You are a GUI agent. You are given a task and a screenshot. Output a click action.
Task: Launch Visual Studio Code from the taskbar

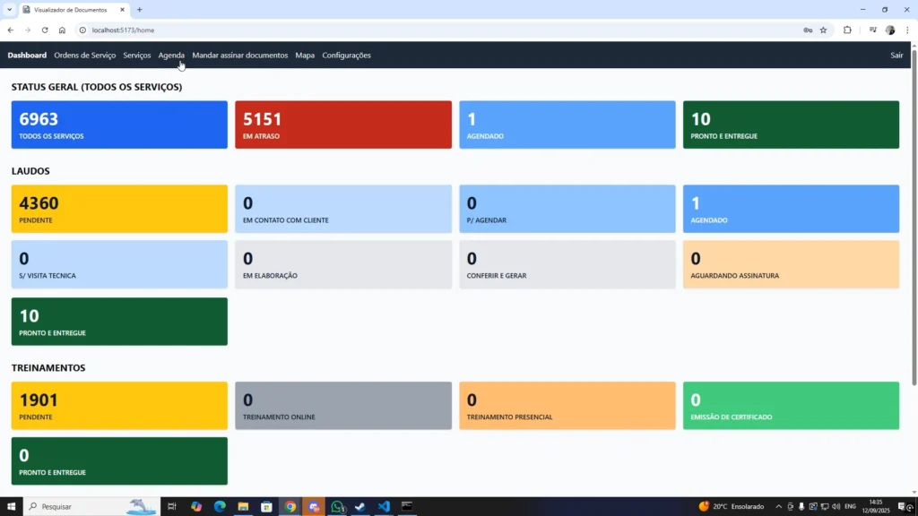(x=384, y=506)
